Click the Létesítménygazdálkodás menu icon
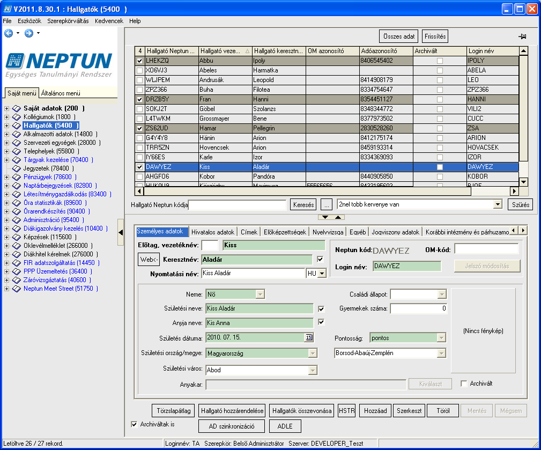This screenshot has height=450, width=541. pos(17,194)
